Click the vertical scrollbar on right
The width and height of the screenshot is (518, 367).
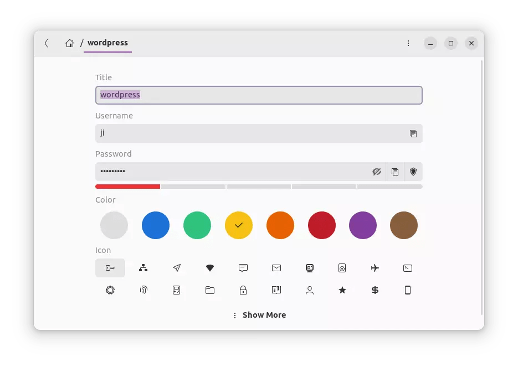click(481, 188)
